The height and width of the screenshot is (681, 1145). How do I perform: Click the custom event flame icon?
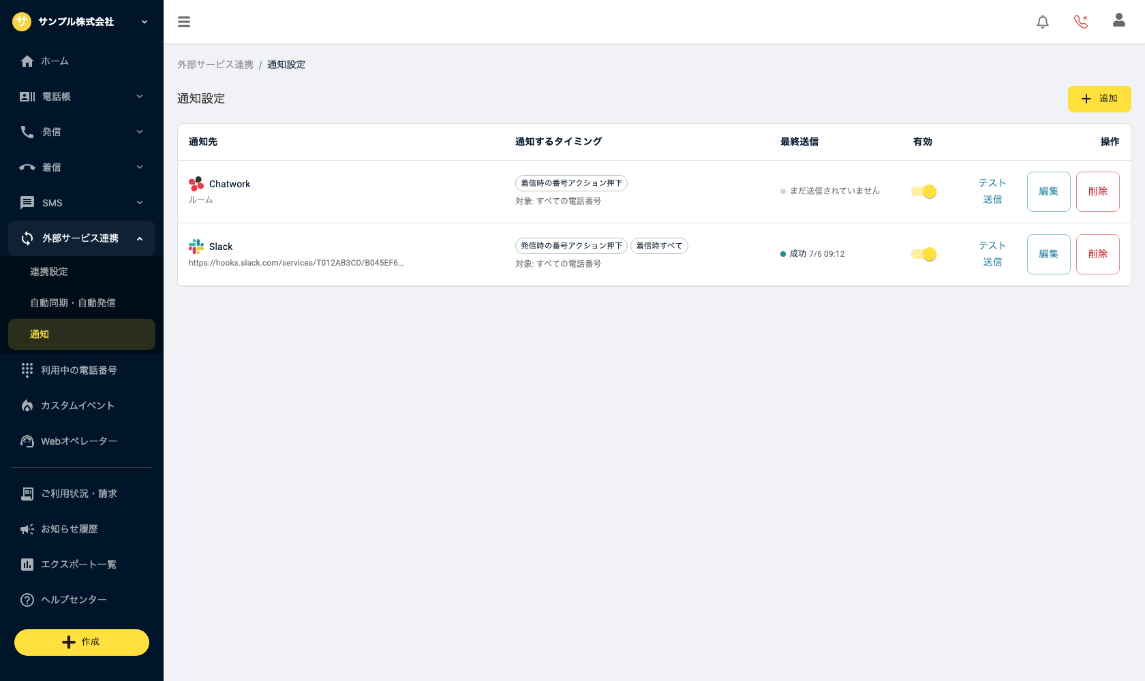[27, 406]
